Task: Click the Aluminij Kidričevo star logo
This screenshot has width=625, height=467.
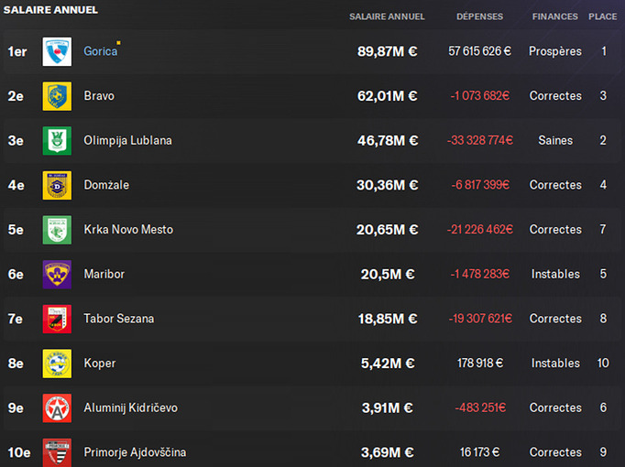Action: [57, 408]
